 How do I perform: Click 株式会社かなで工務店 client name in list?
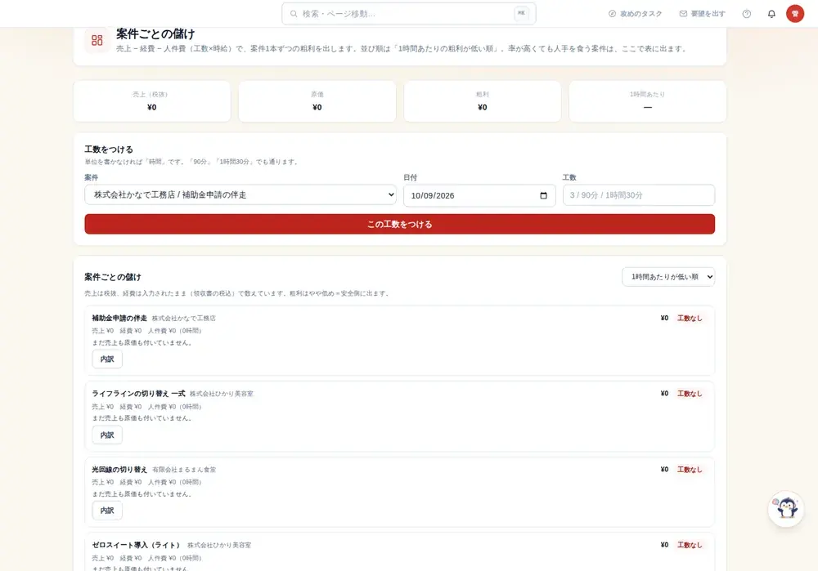(183, 319)
